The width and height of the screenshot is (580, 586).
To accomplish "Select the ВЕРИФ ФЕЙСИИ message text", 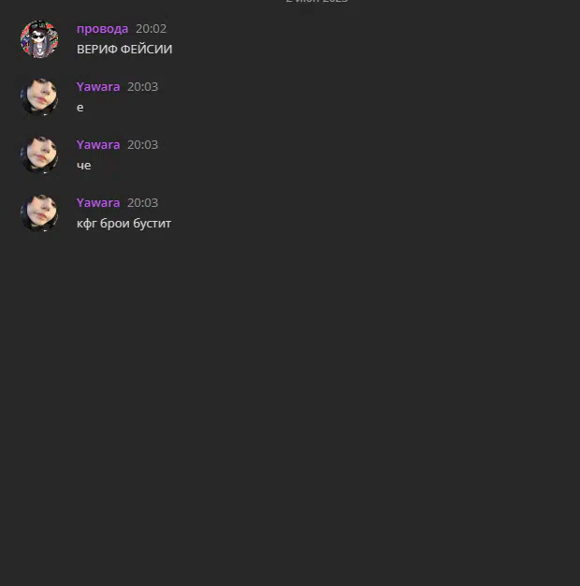I will [x=124, y=49].
